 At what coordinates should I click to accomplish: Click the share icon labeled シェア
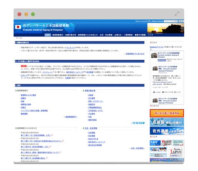175,92
